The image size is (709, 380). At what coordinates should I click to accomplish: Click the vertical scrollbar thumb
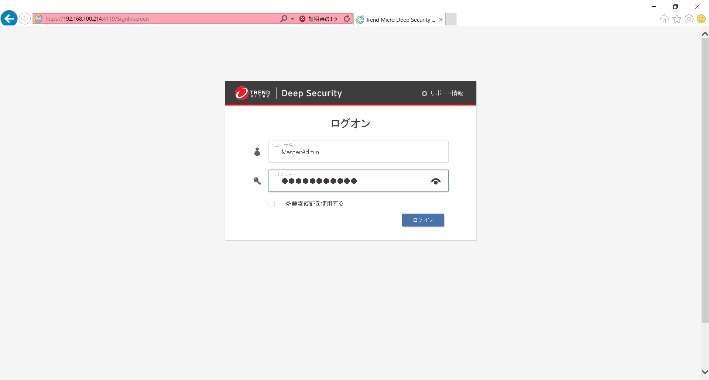[705, 181]
